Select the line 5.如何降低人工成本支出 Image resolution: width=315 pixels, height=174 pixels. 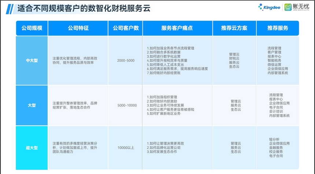[165, 65]
